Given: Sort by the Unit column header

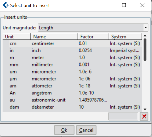Looking at the screenshot, I should click(x=16, y=37).
